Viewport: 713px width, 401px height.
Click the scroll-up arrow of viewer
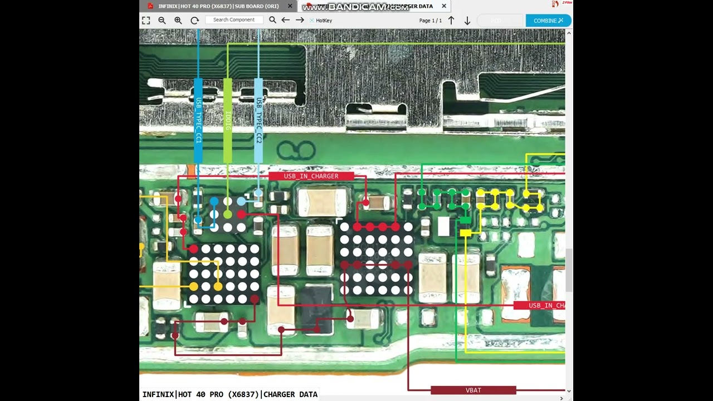point(569,33)
